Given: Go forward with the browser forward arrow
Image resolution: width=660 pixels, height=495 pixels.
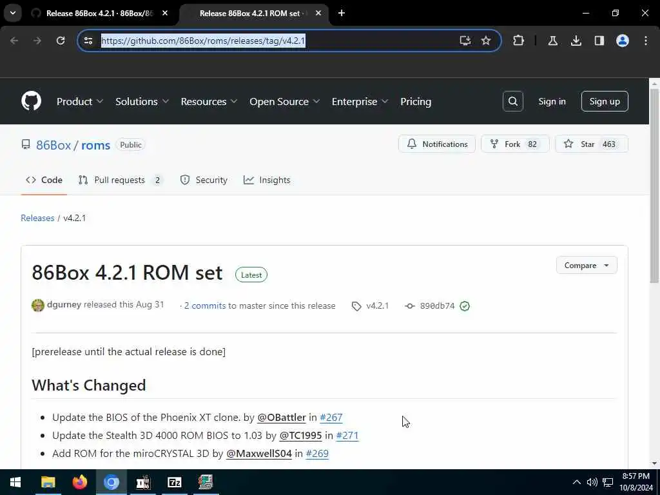Looking at the screenshot, I should coord(37,41).
